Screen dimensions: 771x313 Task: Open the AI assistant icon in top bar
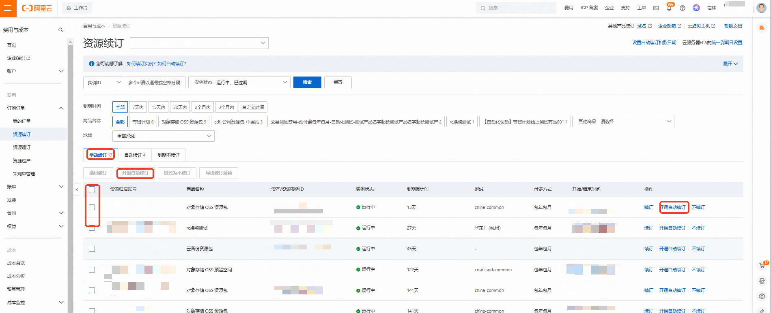pyautogui.click(x=696, y=8)
